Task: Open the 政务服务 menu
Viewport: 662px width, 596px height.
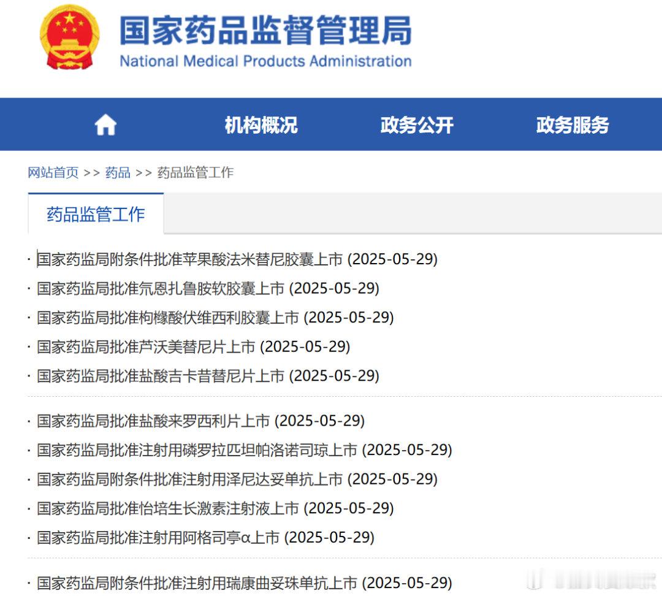Action: click(x=573, y=125)
